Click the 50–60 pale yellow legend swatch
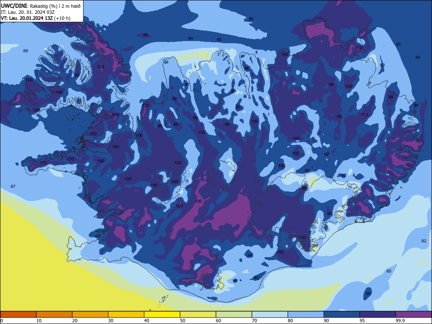 click(x=198, y=314)
